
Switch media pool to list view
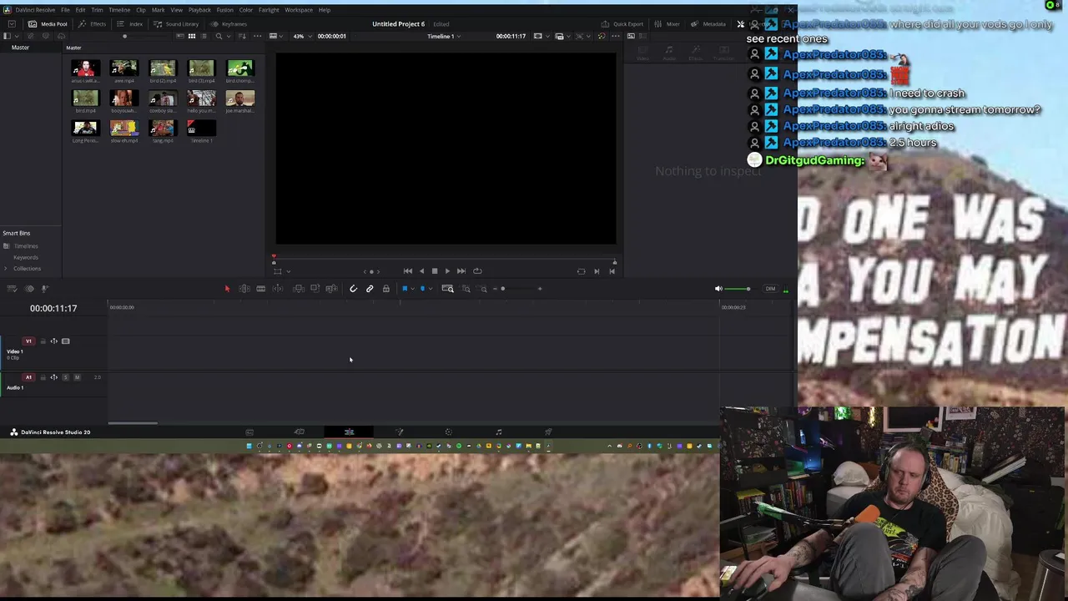[x=204, y=36]
